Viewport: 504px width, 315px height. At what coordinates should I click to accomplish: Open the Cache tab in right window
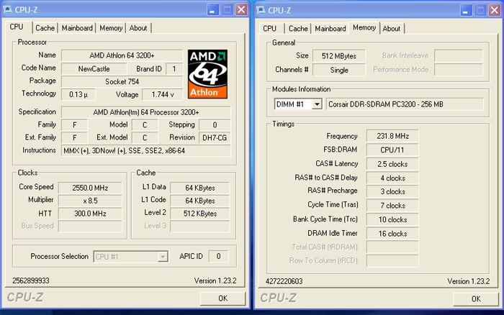coord(298,28)
